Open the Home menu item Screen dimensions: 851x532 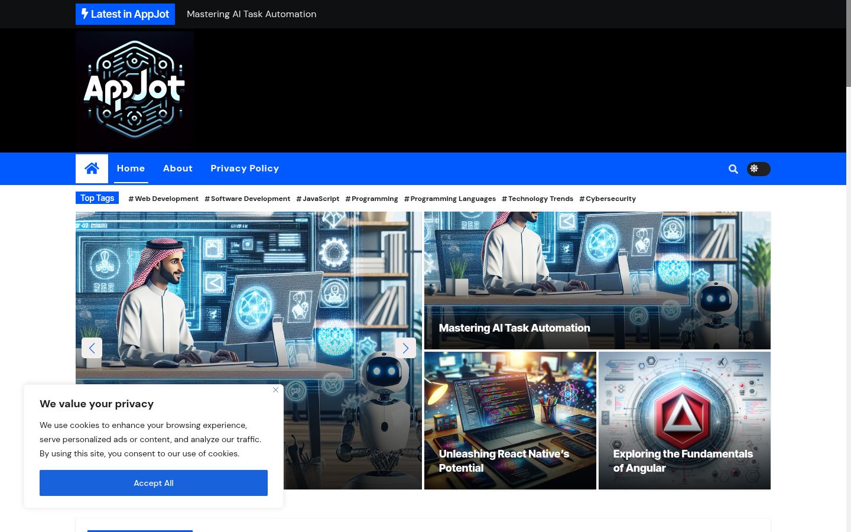131,168
